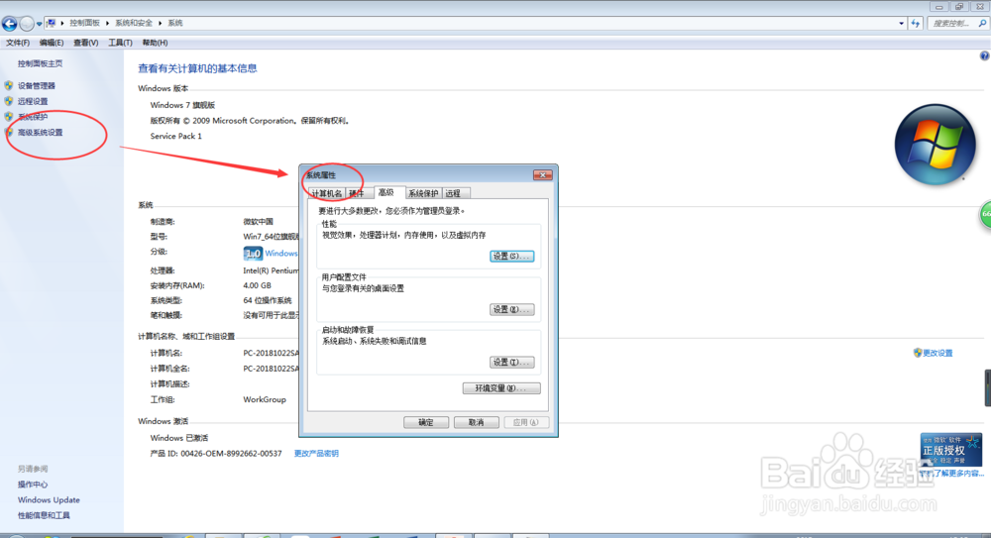Click 查看有关计算机的基本信息 heading
991x538 pixels.
197,68
